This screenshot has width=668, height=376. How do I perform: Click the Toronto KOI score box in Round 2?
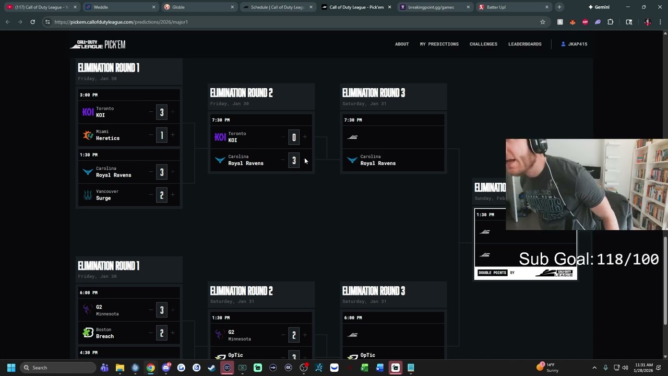coord(294,137)
